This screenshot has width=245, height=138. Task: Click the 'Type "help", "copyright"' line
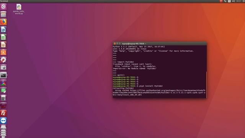point(153,51)
